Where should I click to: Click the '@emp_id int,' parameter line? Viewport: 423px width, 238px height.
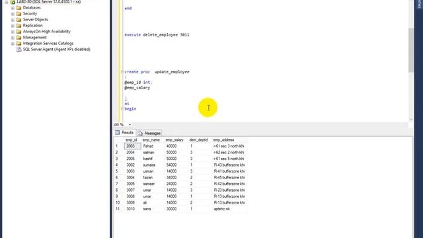coord(138,82)
